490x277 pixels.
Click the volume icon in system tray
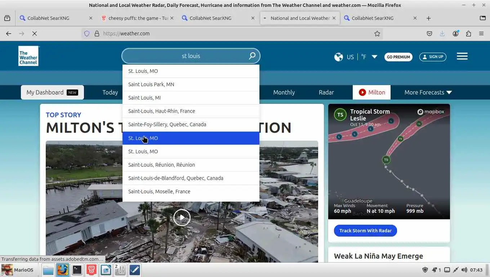coord(464,270)
